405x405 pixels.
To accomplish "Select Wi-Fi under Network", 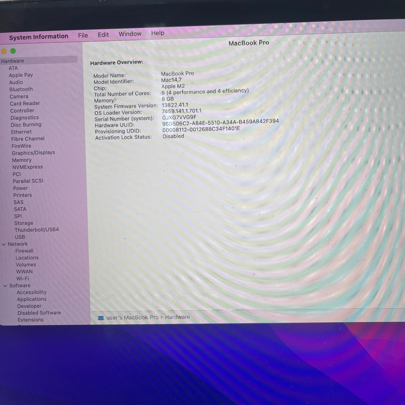I will coord(23,279).
